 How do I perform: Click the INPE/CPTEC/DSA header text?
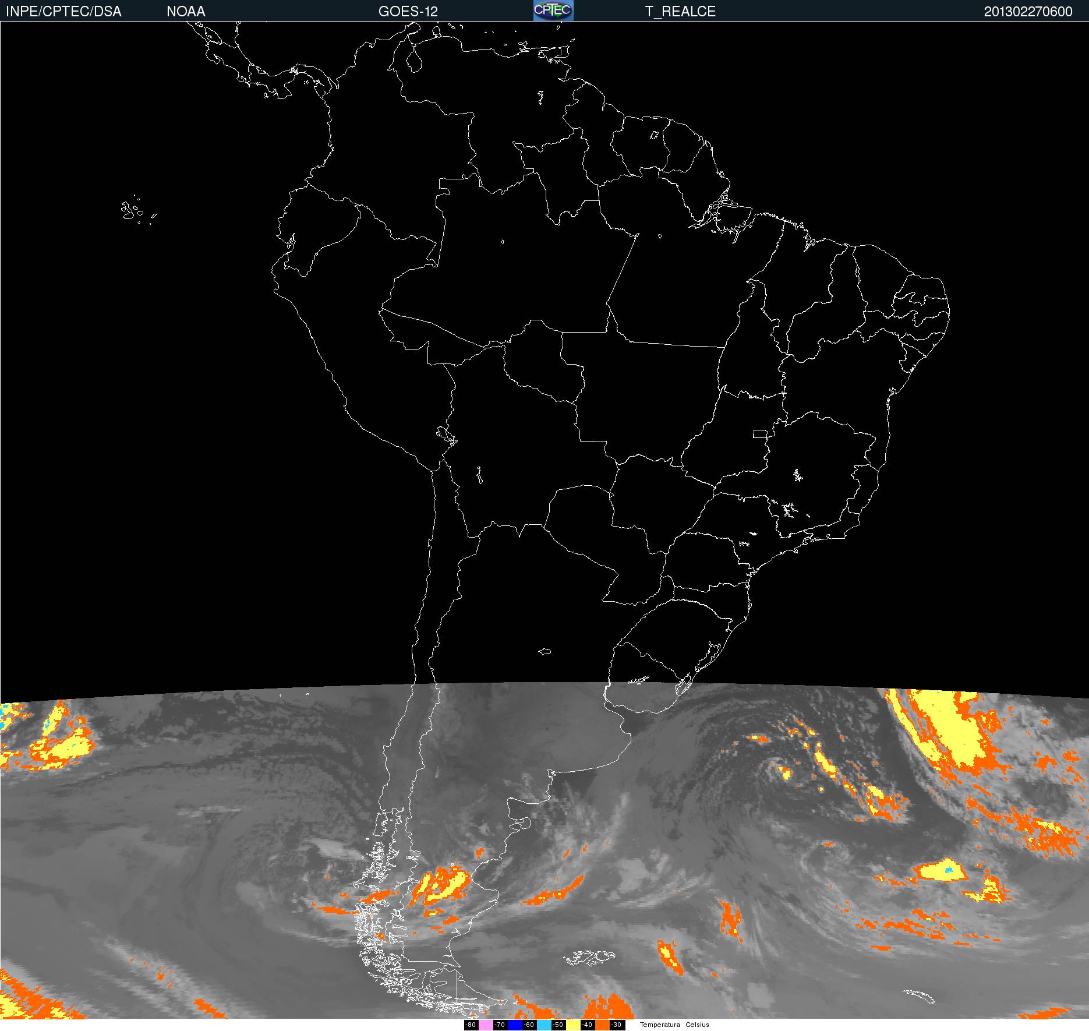(63, 12)
